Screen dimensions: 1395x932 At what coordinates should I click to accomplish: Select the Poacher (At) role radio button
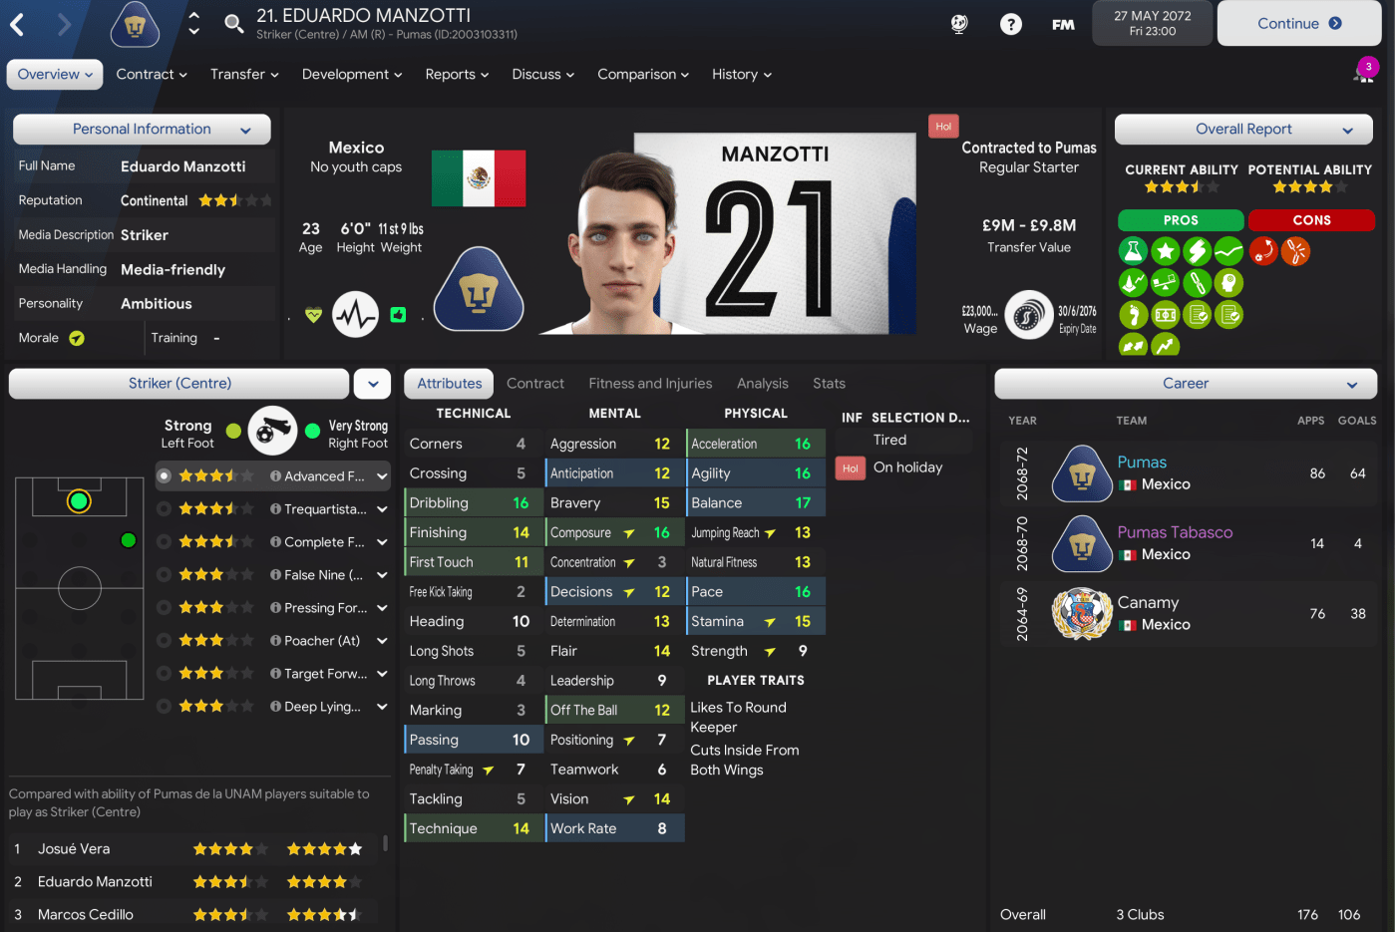tap(165, 641)
